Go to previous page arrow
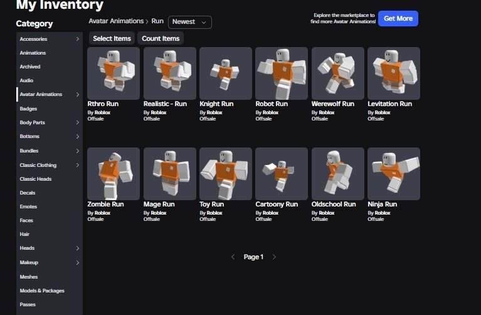Screen dimensions: 481x315 pyautogui.click(x=233, y=257)
